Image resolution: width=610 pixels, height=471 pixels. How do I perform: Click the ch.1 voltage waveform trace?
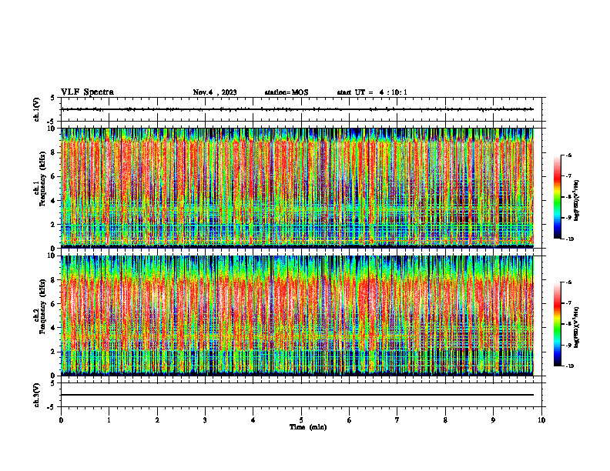click(297, 109)
